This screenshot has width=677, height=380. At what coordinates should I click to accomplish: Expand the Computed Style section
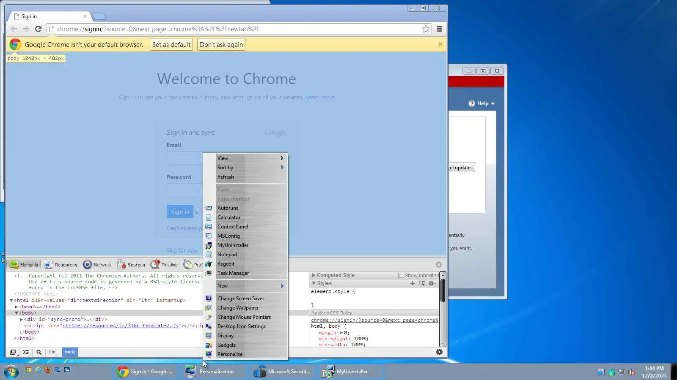point(314,275)
